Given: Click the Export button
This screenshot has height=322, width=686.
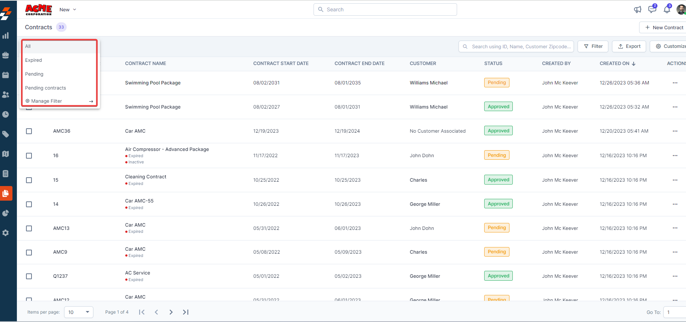Looking at the screenshot, I should 629,46.
